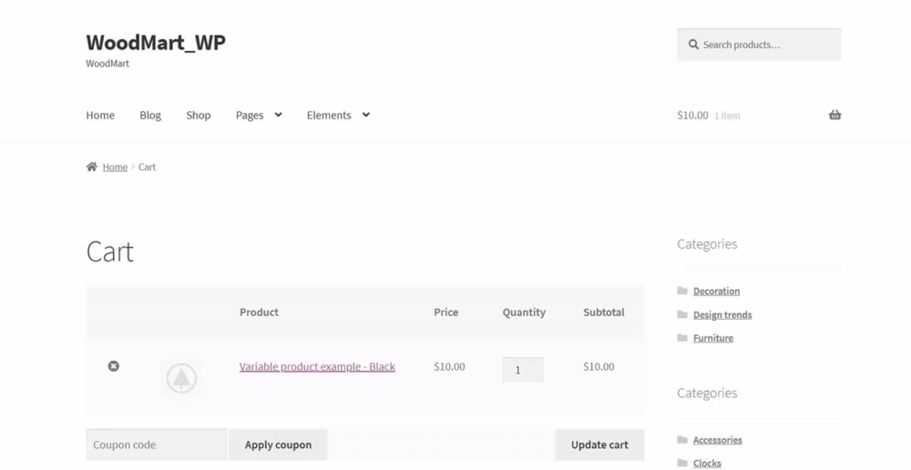911x470 pixels.
Task: Click the home icon in breadcrumb
Action: 92,167
